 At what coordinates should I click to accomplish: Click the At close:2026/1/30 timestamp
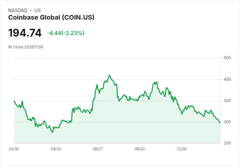pos(25,47)
